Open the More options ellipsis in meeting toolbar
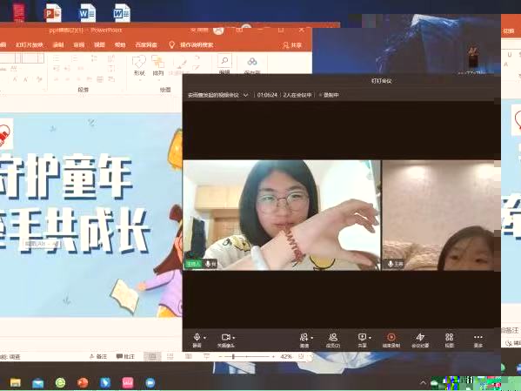 click(x=478, y=340)
